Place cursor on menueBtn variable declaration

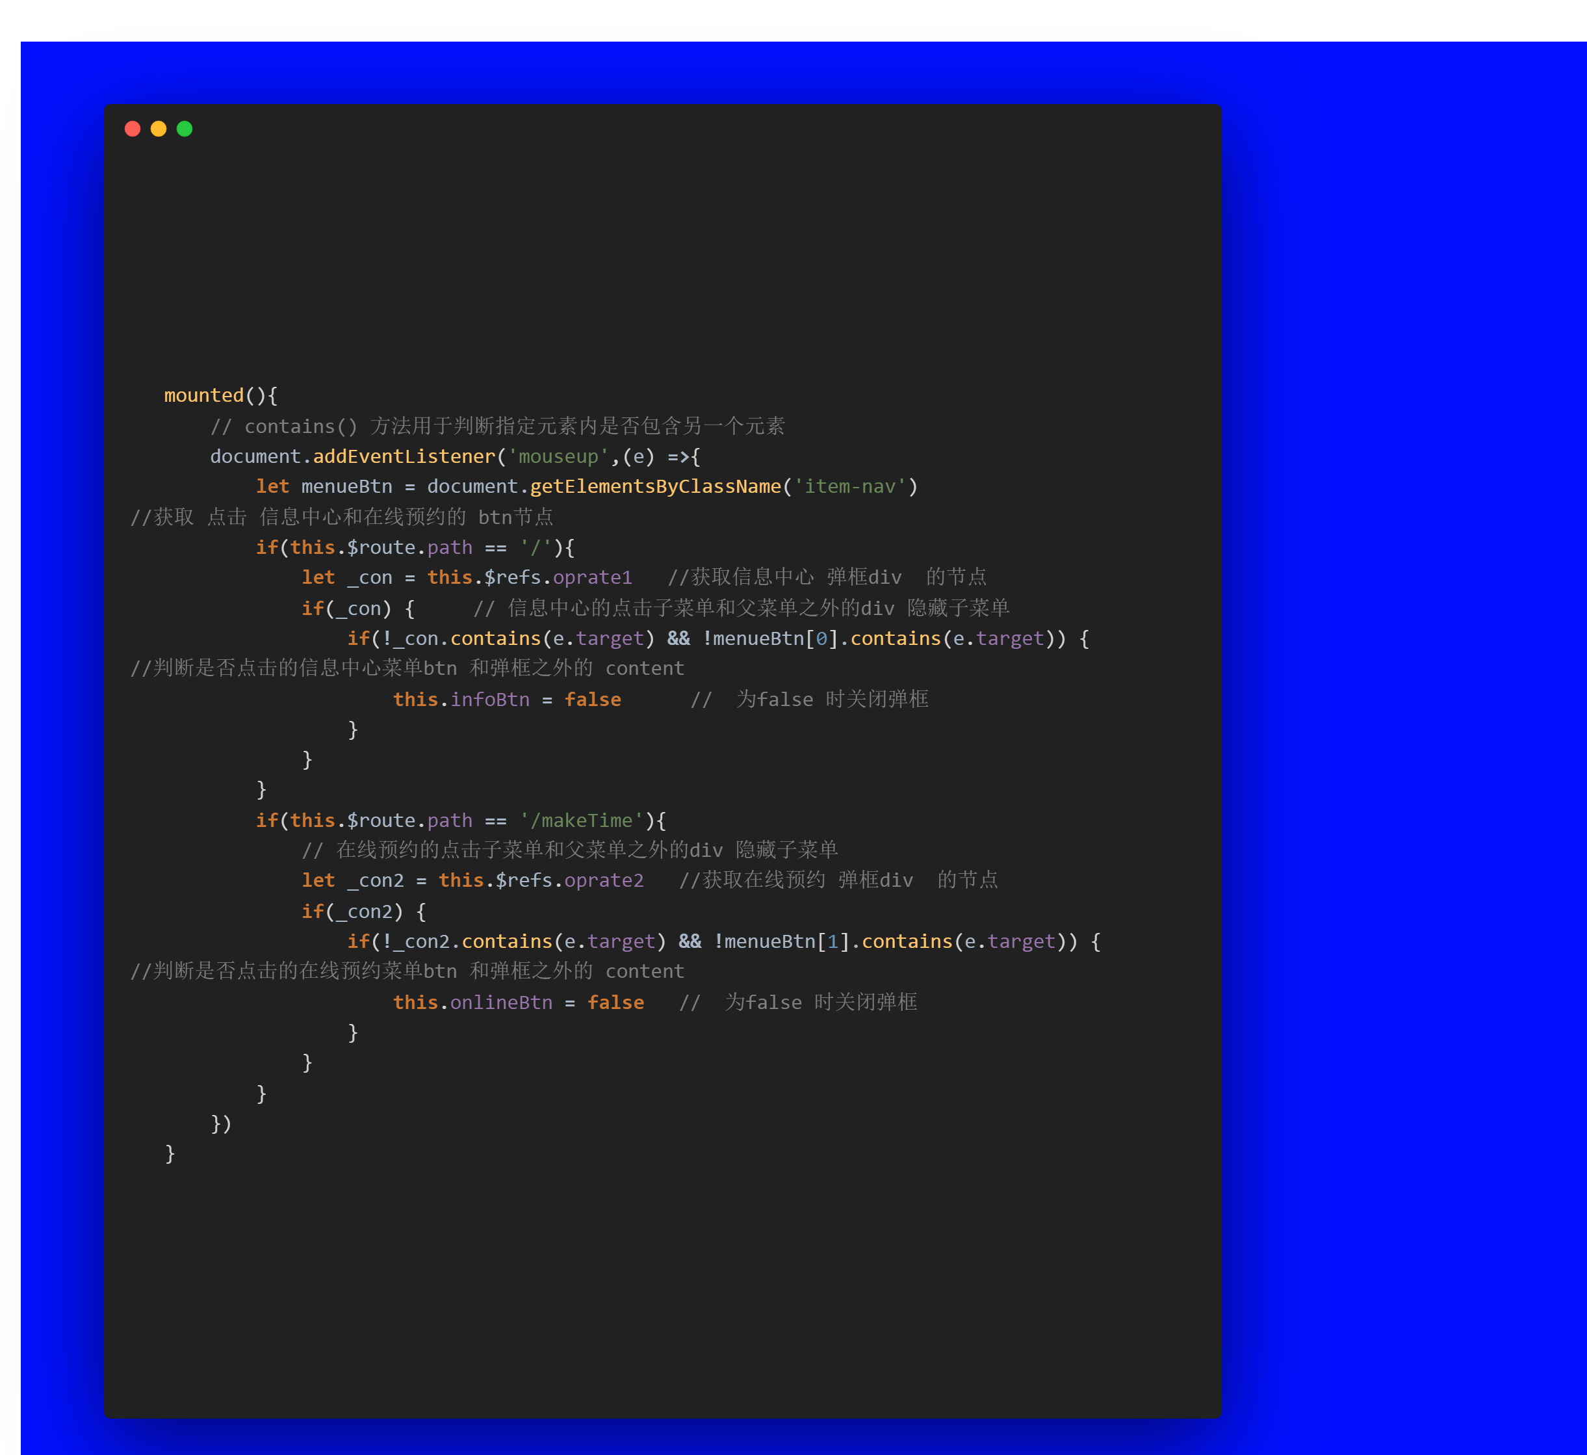pos(346,486)
